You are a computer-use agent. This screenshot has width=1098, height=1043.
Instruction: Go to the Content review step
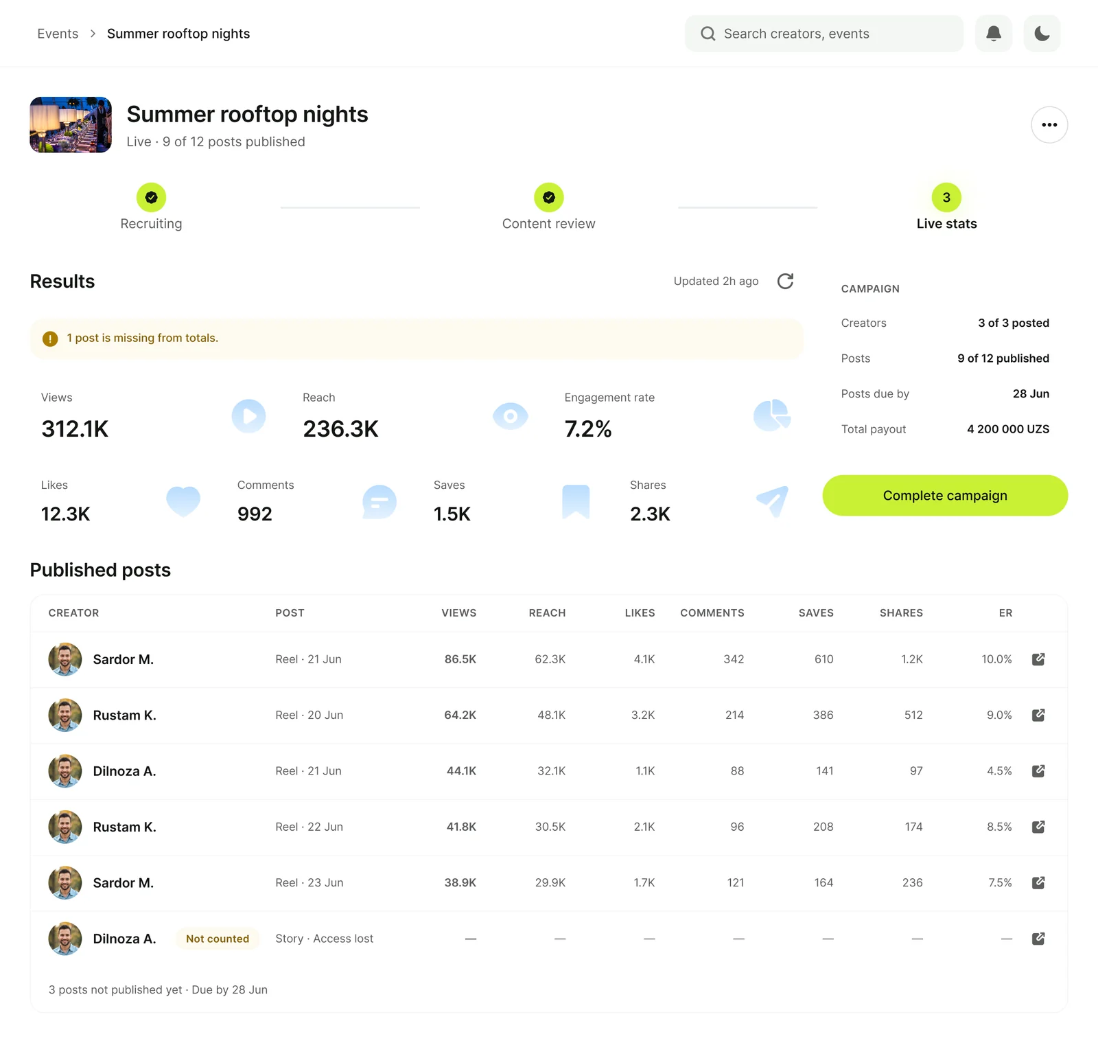(x=548, y=207)
